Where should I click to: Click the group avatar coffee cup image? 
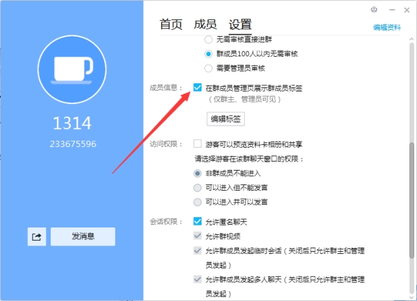click(x=72, y=69)
